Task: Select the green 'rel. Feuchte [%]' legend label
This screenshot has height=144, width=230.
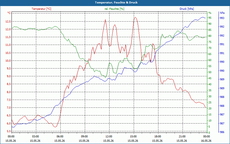Action: tap(114, 9)
